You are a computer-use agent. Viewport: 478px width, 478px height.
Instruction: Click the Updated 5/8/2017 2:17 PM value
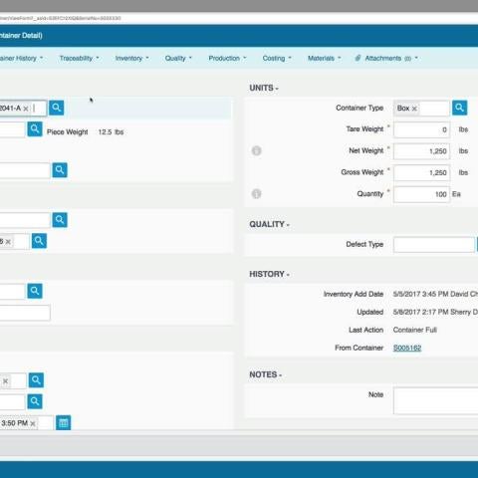(435, 312)
